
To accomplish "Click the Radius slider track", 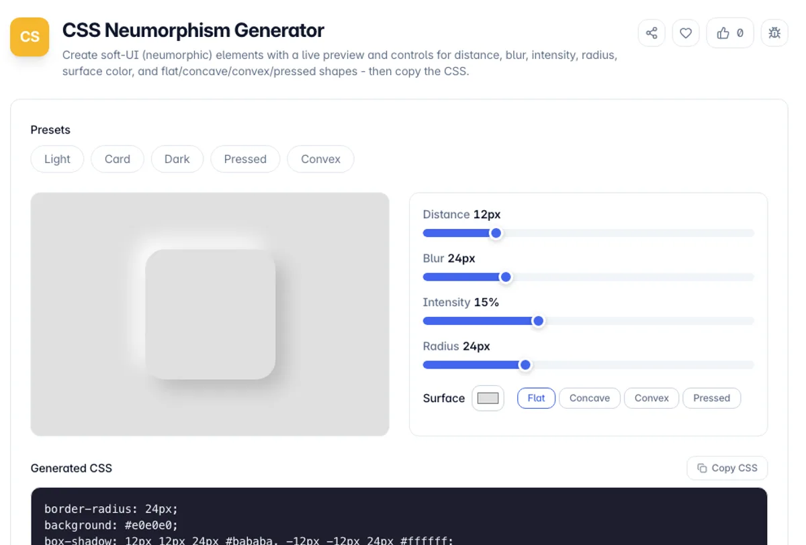I will point(588,365).
